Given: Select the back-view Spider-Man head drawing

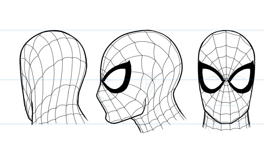Looking at the screenshot, I should [53, 77].
